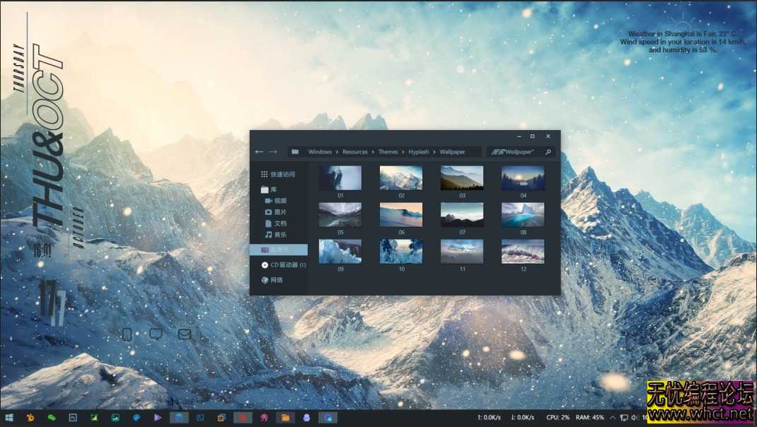Open the Windows Start menu
Viewport: 757px width, 427px height.
9,418
